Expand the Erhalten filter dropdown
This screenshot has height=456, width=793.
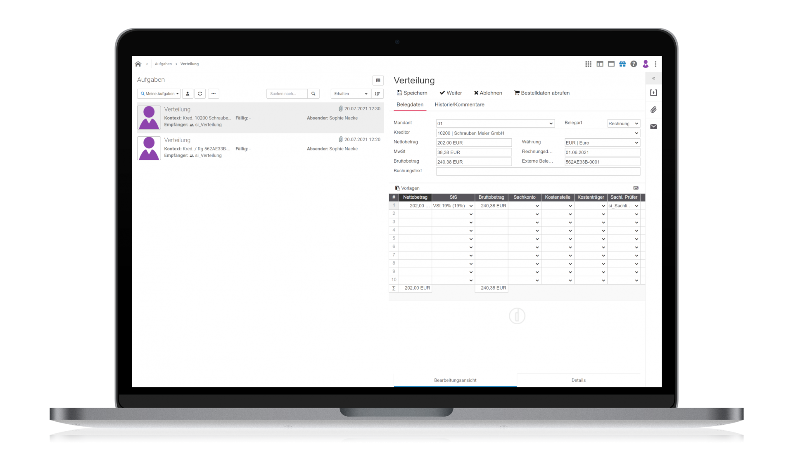coord(350,94)
